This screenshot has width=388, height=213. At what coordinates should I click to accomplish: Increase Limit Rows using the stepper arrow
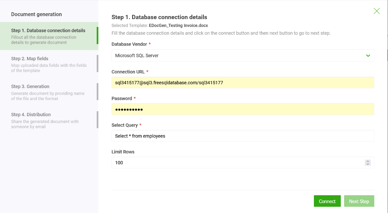(x=368, y=161)
